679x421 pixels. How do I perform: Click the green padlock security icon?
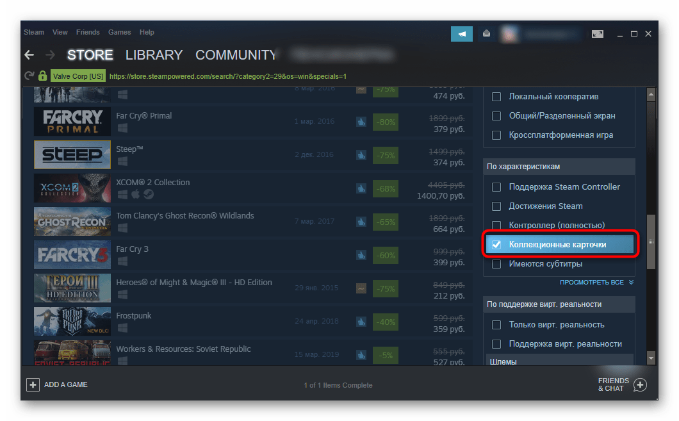(x=42, y=76)
